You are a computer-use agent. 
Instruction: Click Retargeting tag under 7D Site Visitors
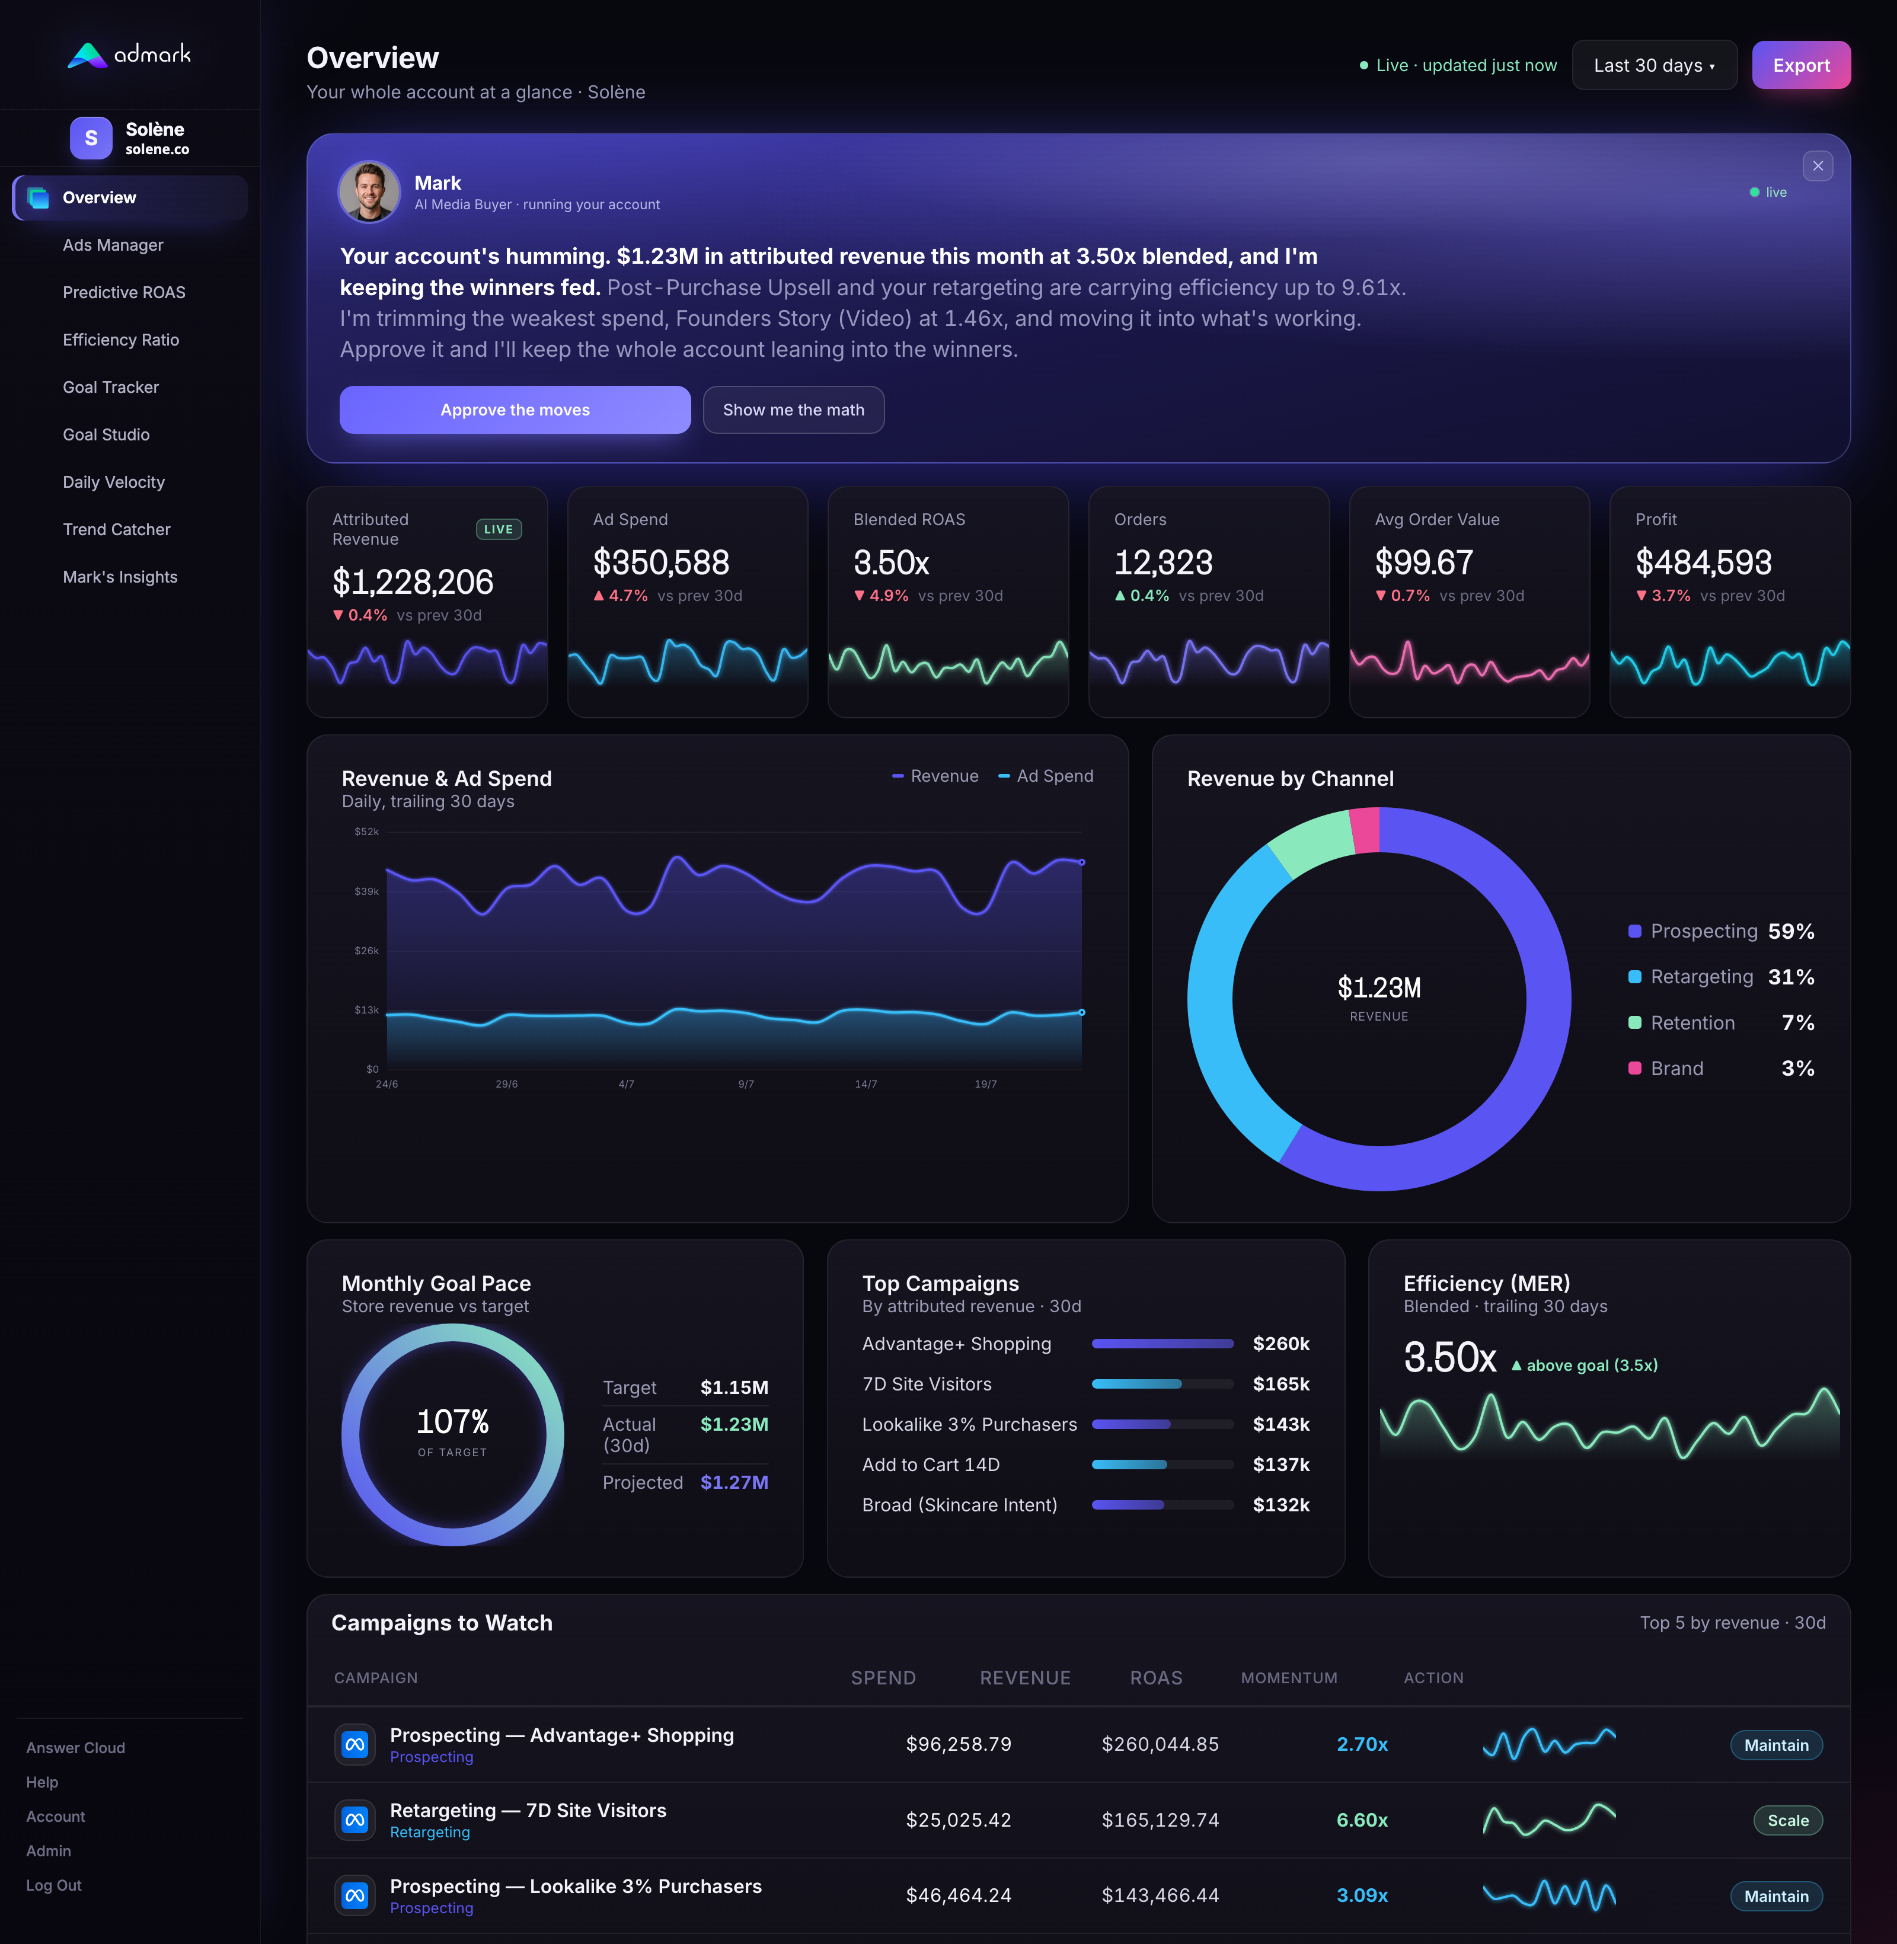[x=429, y=1833]
